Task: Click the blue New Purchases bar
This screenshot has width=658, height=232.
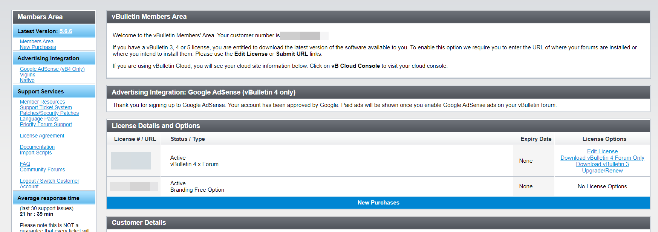Action: click(x=378, y=203)
